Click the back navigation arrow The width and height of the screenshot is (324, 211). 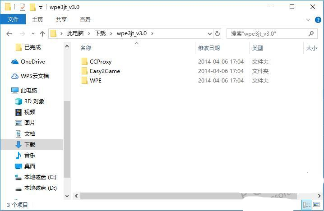pos(9,34)
